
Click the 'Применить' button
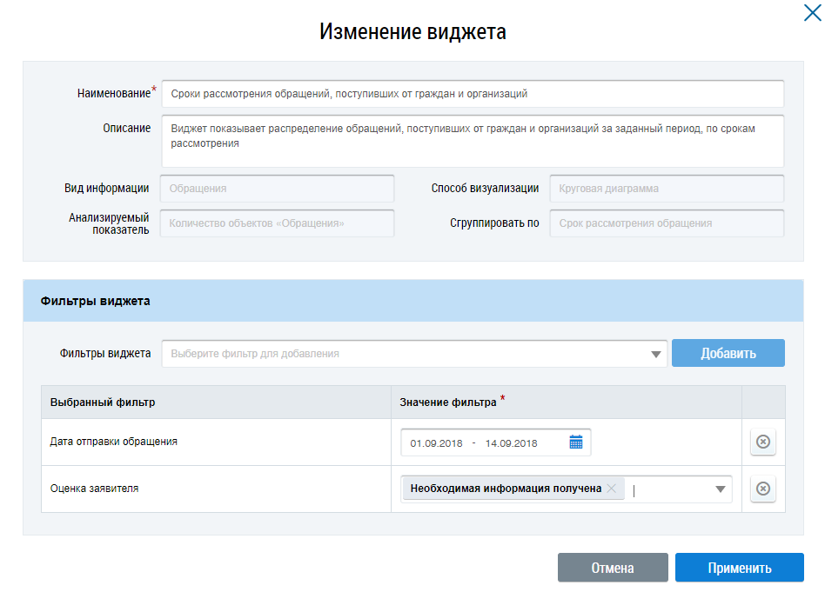(x=739, y=569)
